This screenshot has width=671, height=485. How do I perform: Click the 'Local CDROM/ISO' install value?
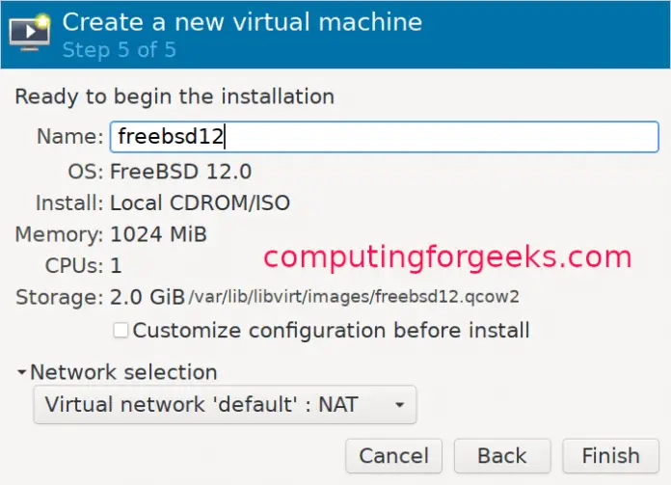coord(200,202)
